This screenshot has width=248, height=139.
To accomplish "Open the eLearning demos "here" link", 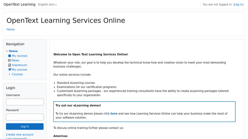I will click(114, 114).
